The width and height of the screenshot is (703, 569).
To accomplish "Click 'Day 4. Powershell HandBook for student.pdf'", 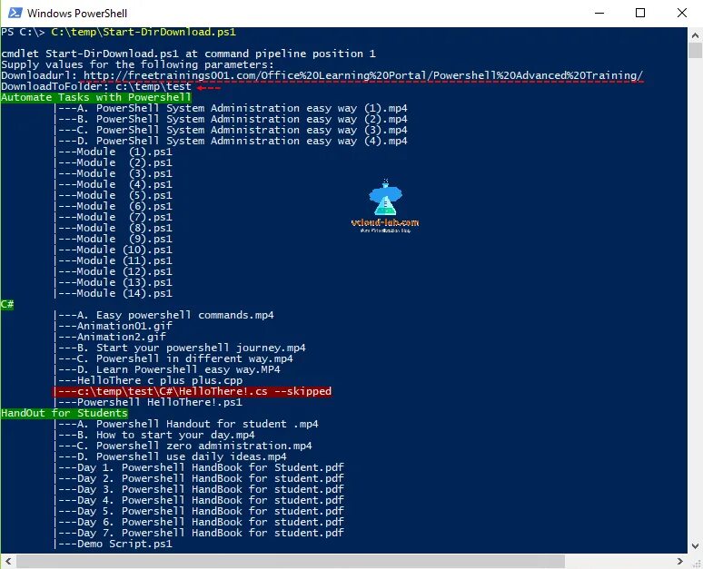I will (x=211, y=500).
